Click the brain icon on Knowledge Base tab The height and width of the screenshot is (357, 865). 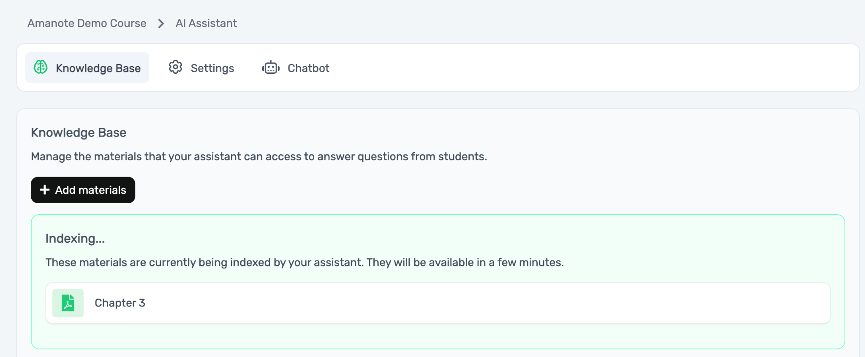click(x=41, y=67)
